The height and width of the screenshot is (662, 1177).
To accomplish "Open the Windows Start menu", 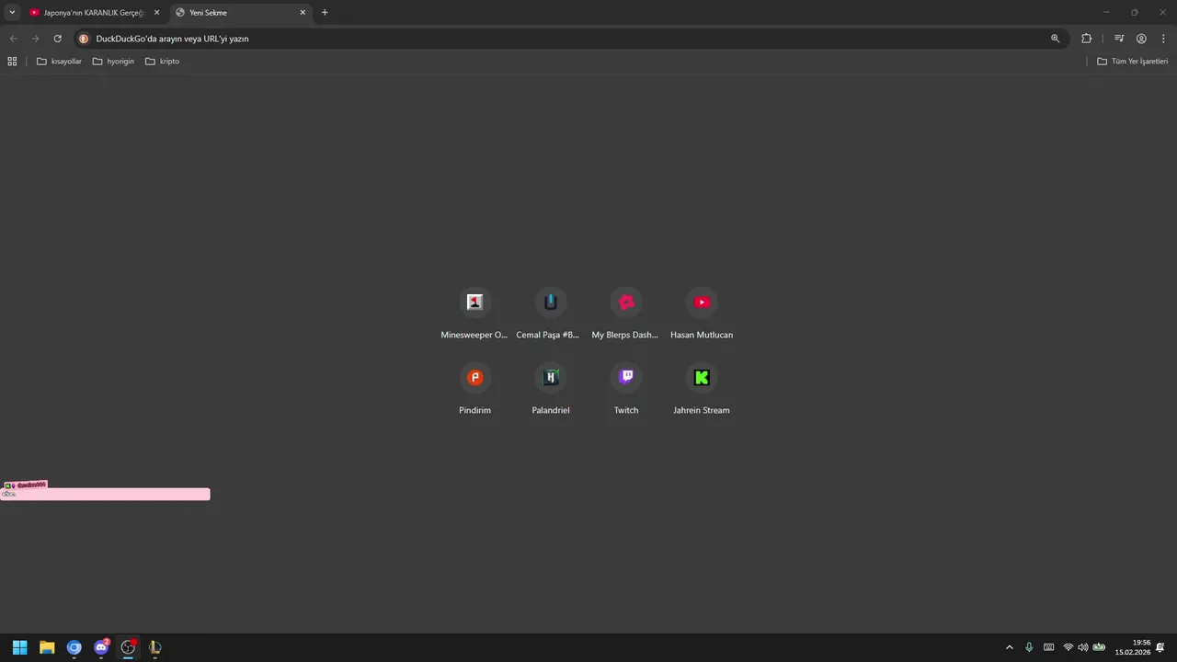I will [x=19, y=647].
